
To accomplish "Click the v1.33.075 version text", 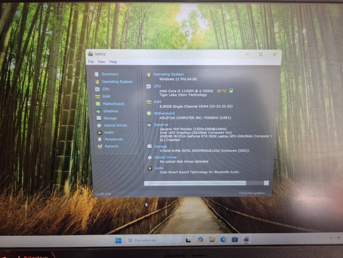I will coord(103,194).
